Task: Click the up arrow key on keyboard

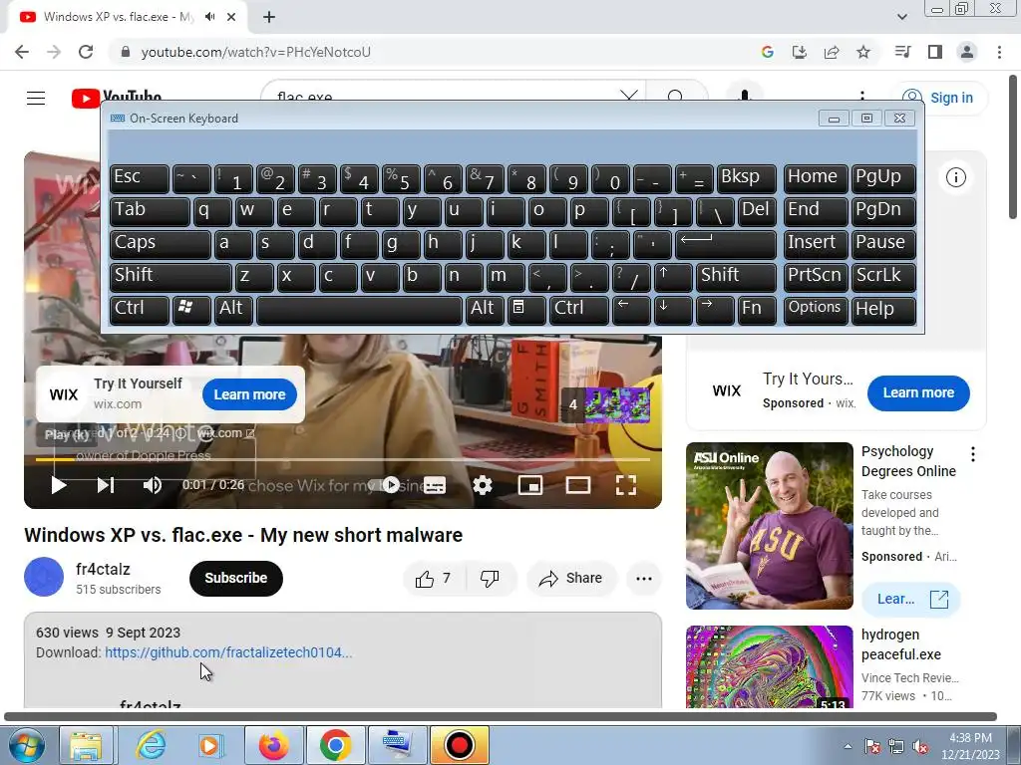Action: 672,276
